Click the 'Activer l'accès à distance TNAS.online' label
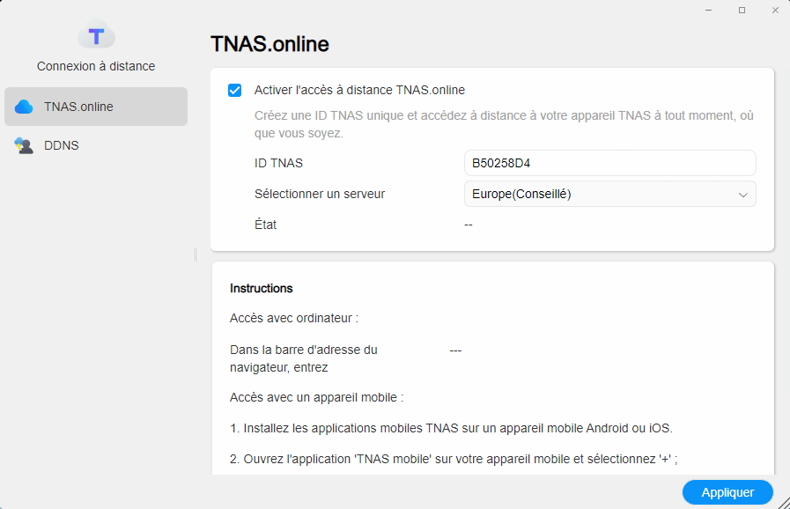The image size is (790, 509). point(359,90)
